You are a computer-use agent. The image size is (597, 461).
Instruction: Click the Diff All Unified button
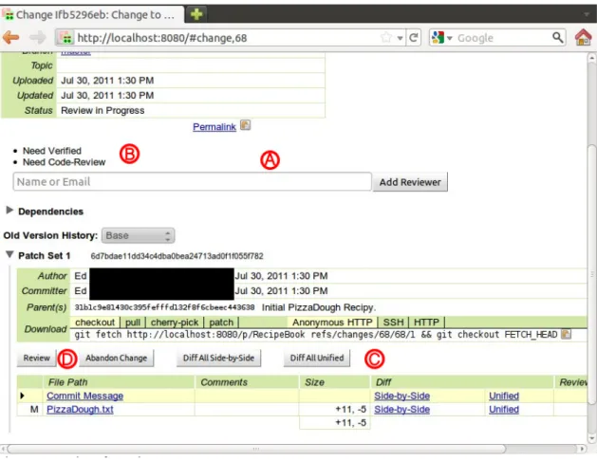point(317,358)
